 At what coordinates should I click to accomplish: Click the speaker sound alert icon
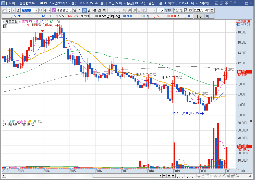pyautogui.click(x=46, y=10)
